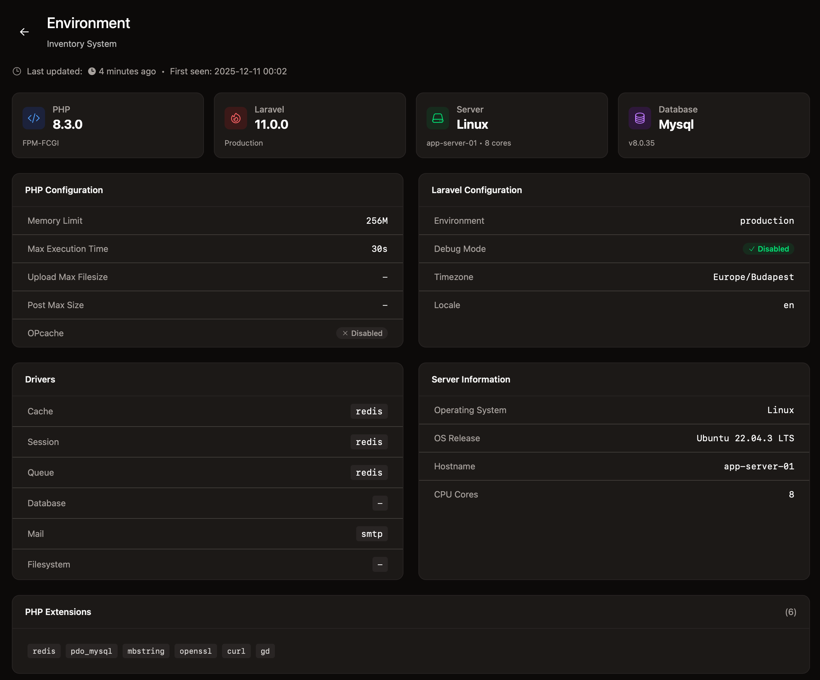820x680 pixels.
Task: Select the mbstring extension tag
Action: [146, 651]
